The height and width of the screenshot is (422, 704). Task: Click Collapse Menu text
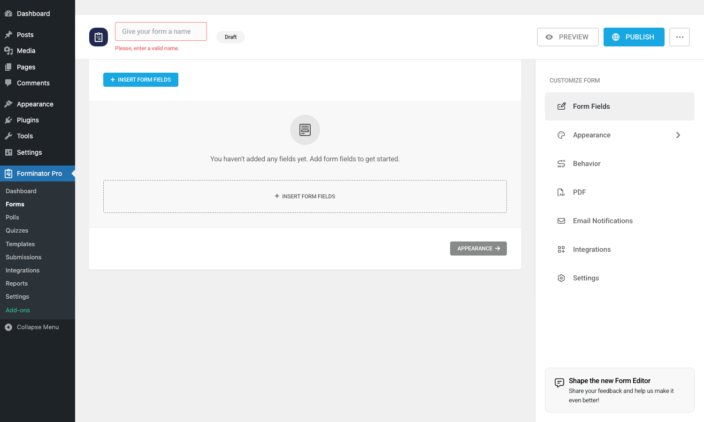tap(38, 327)
